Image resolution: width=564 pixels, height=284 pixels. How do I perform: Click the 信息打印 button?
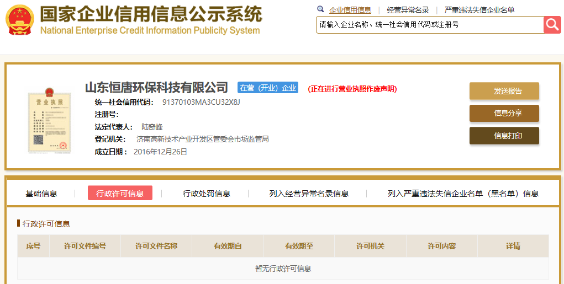[504, 136]
